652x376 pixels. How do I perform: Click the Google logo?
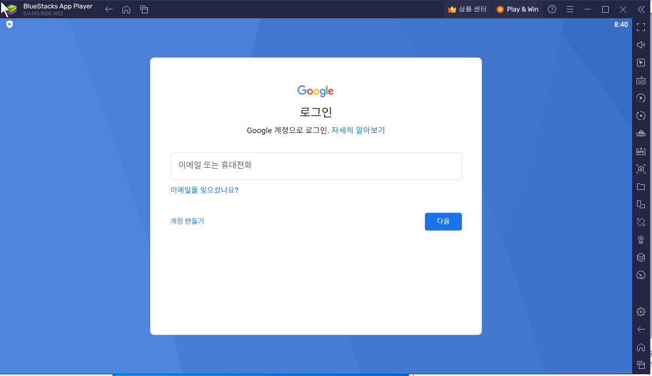316,91
